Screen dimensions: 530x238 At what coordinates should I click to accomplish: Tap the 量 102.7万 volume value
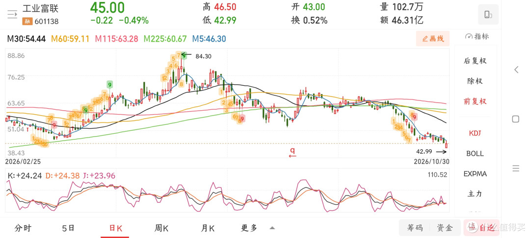pos(402,7)
